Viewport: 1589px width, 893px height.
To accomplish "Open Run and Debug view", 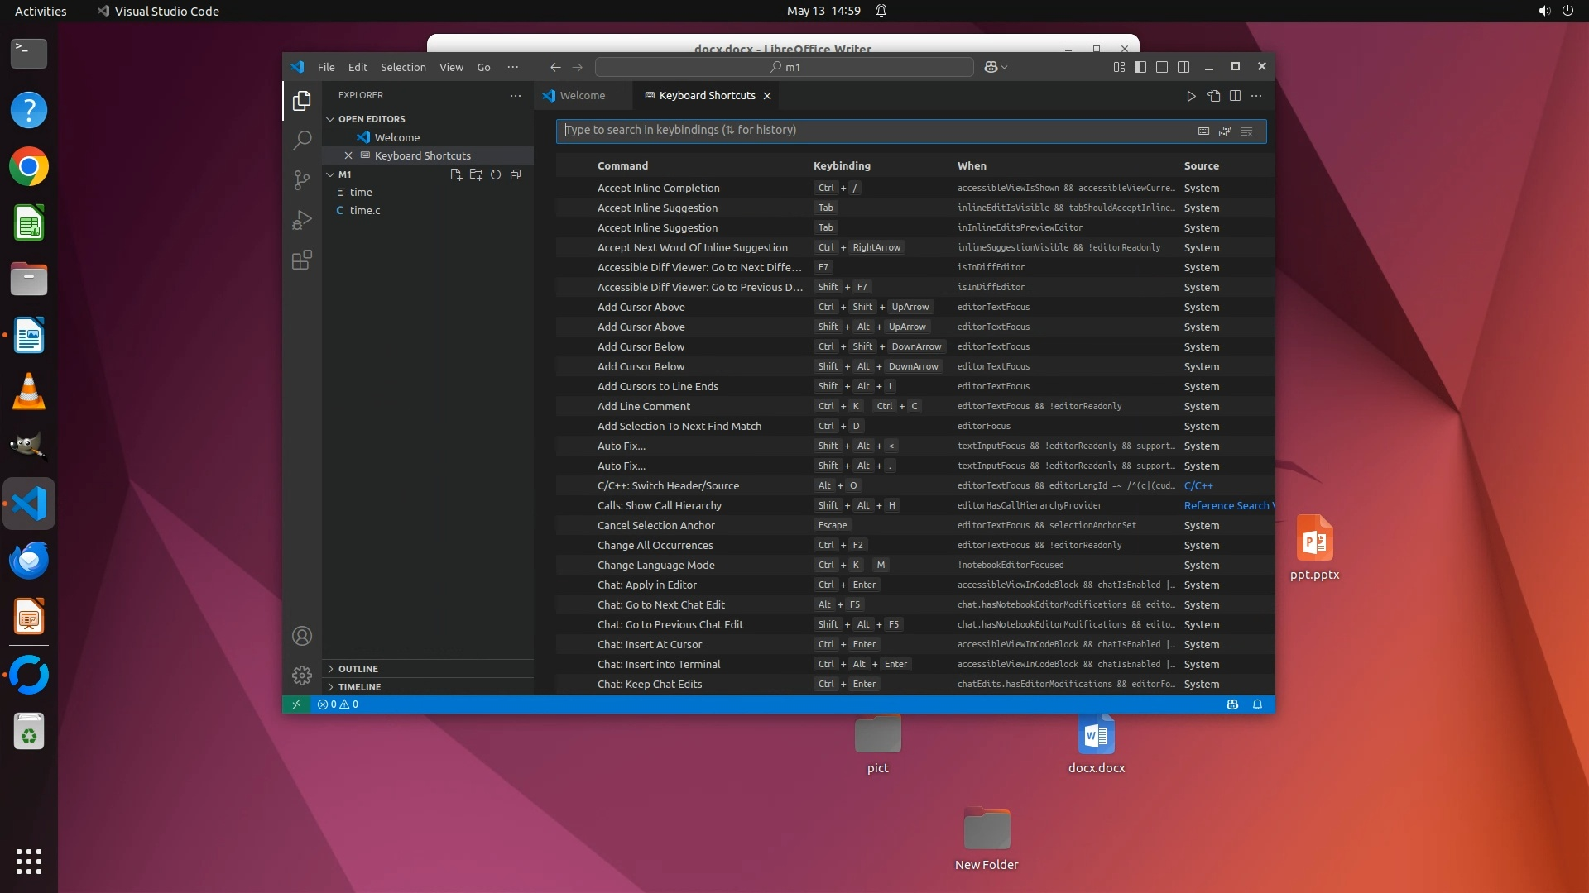I will click(302, 220).
